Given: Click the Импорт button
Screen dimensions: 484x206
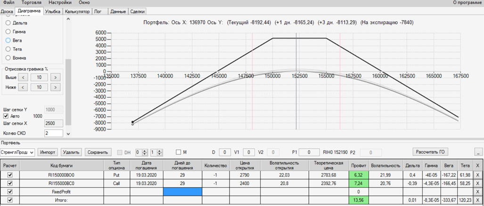Looking at the screenshot, I should [48, 152].
